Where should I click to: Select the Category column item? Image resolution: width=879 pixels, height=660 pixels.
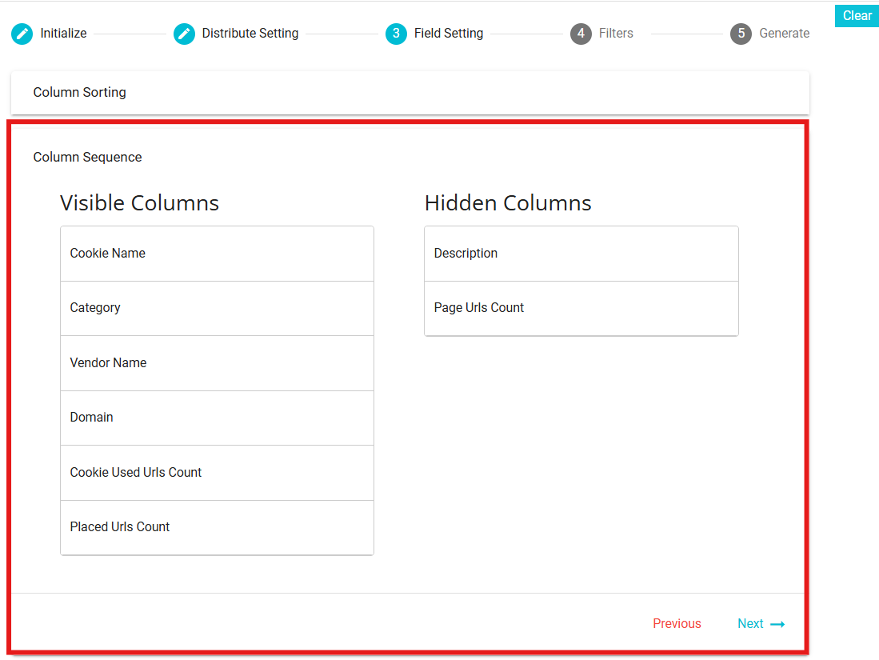(217, 308)
